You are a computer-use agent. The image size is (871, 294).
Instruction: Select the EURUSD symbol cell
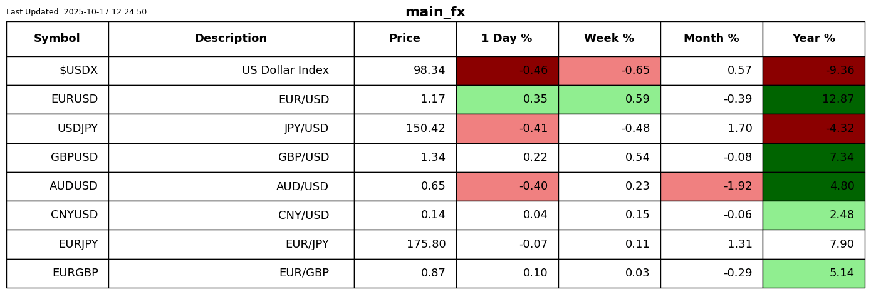click(75, 99)
